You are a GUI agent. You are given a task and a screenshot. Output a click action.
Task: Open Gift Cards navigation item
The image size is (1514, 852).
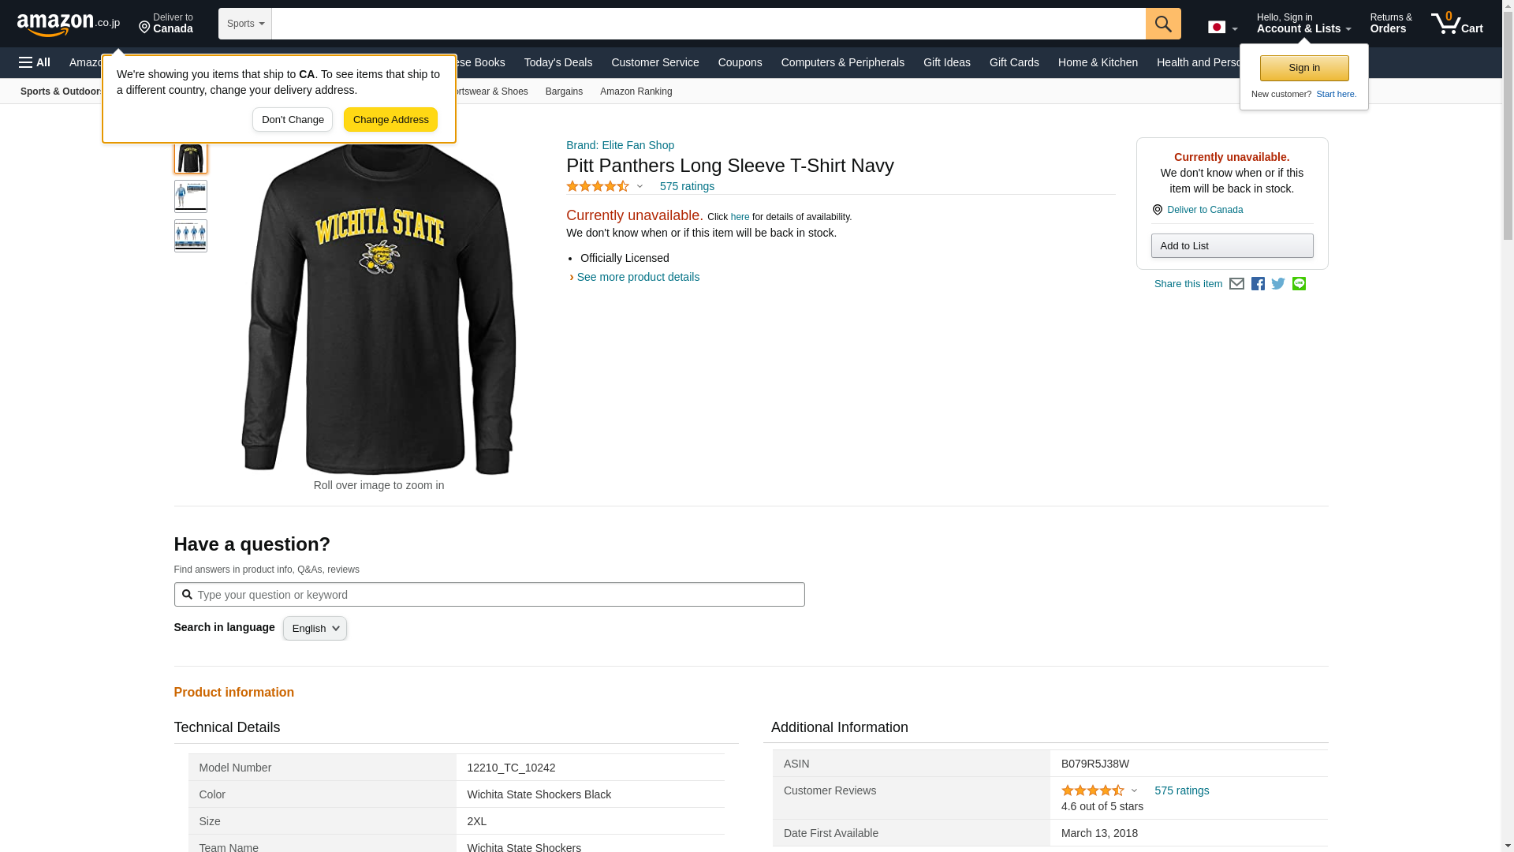click(1014, 62)
